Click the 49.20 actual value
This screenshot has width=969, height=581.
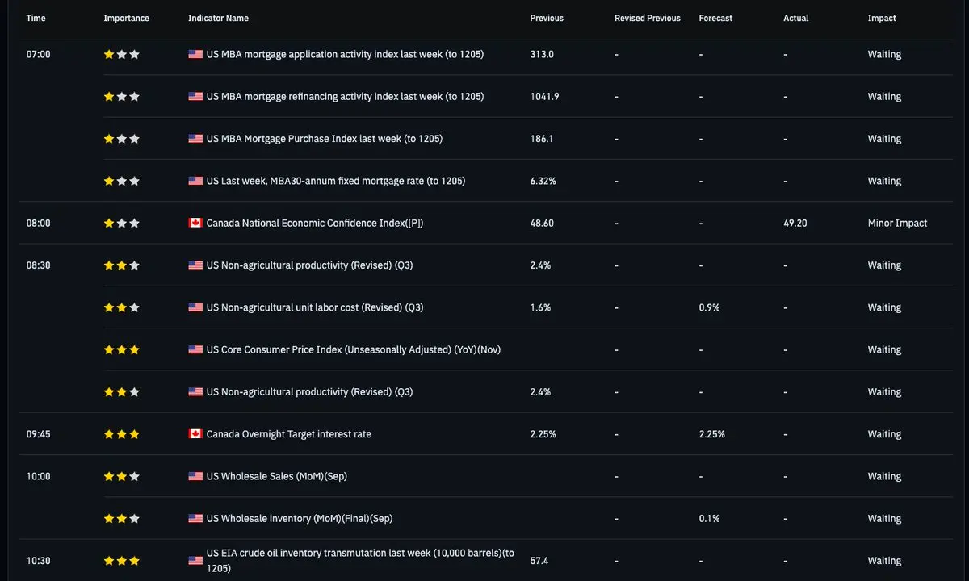795,224
